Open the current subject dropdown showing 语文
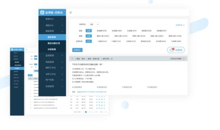 [94, 24]
